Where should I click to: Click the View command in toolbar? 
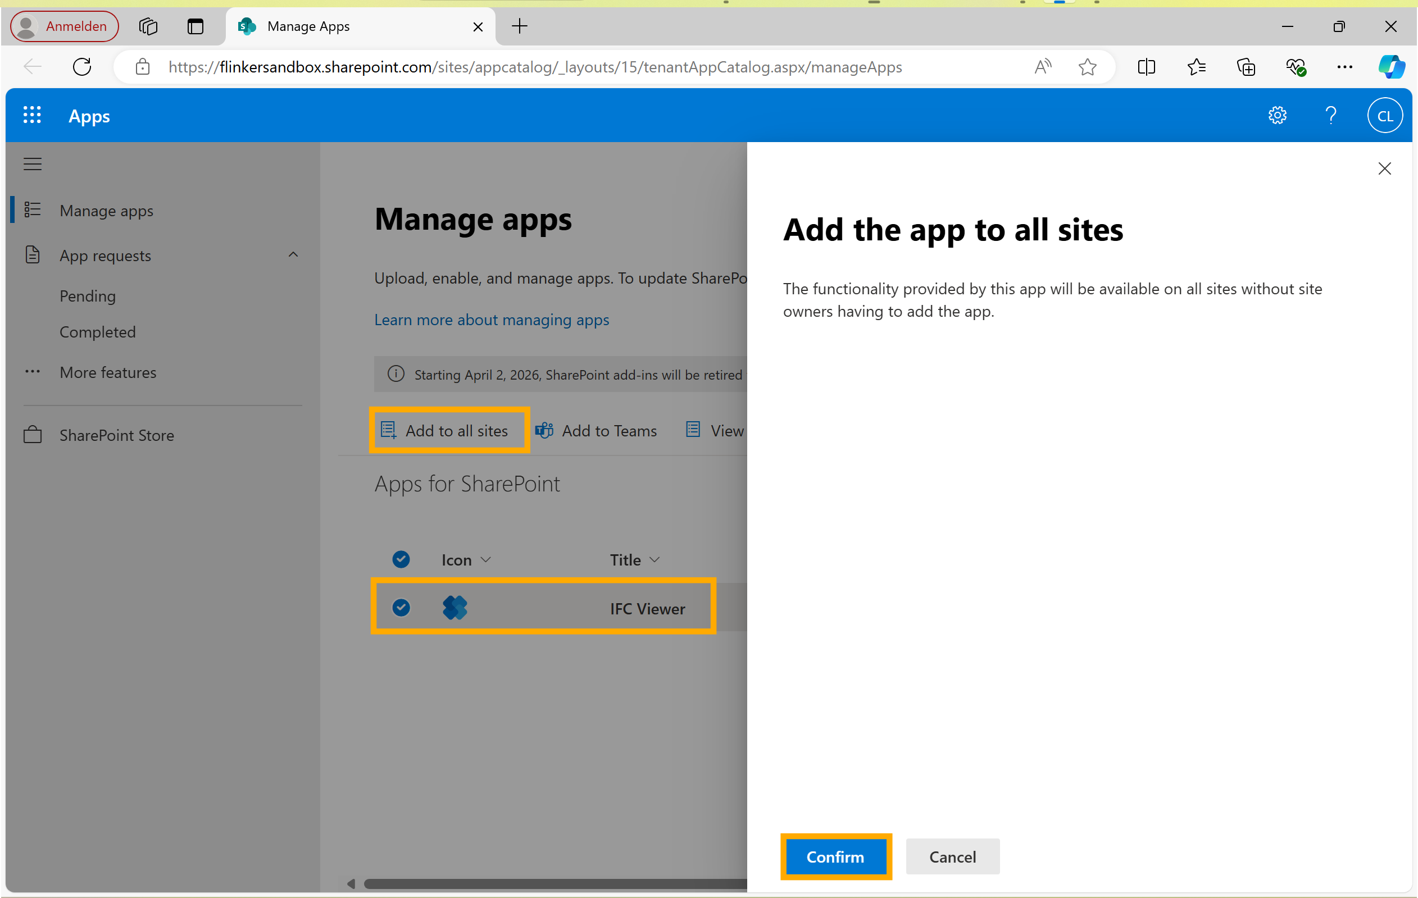coord(715,431)
